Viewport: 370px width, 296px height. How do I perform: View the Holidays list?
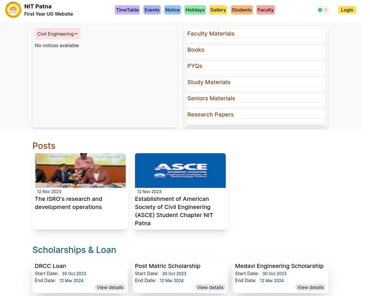pyautogui.click(x=195, y=10)
